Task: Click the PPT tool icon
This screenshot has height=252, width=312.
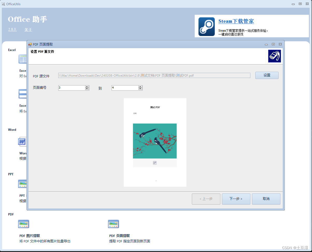Action: point(22,184)
